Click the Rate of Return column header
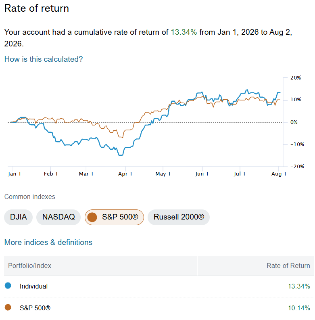This screenshot has width=315, height=320. (x=288, y=266)
